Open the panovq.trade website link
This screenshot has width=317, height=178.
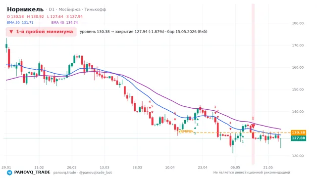tap(65, 173)
